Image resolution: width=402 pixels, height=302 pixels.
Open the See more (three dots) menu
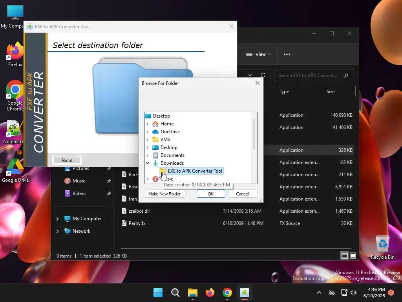[287, 54]
